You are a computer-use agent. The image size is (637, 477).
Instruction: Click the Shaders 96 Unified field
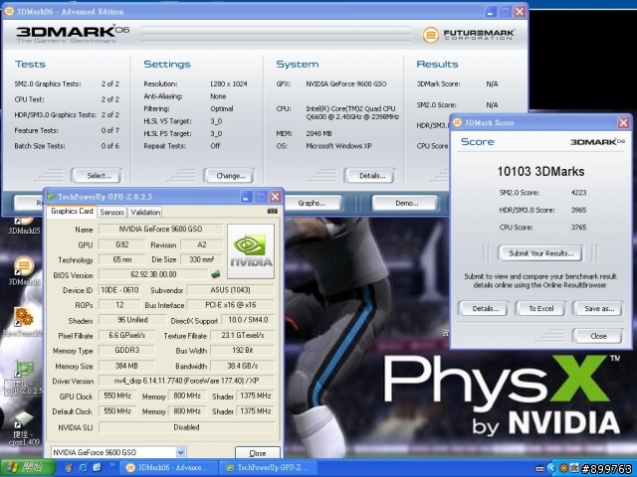coord(132,320)
